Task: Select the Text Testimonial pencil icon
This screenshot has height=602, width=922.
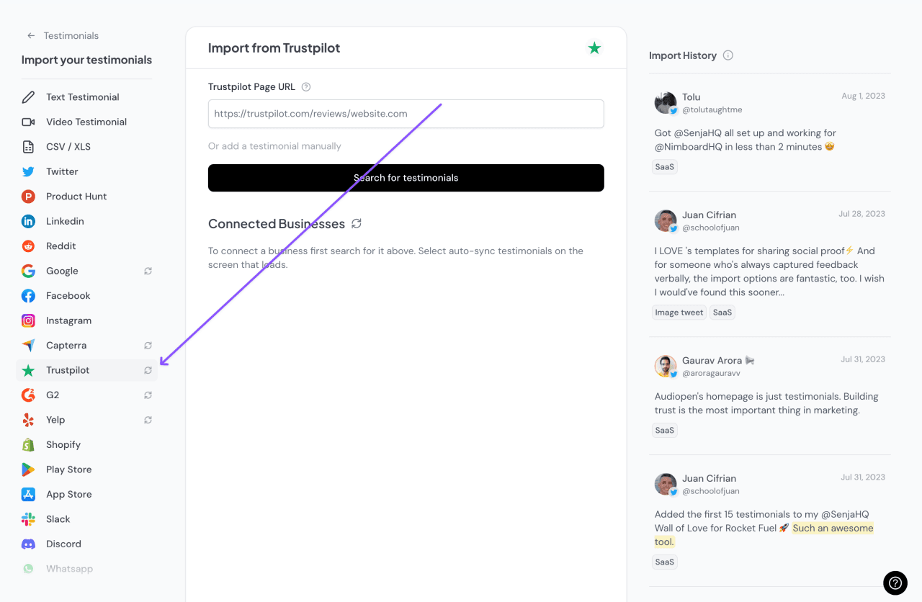Action: [28, 97]
